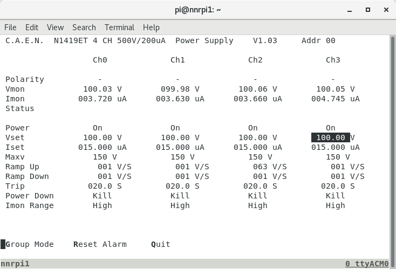This screenshot has width=396, height=269.
Task: Click the Quit command
Action: [x=161, y=244]
